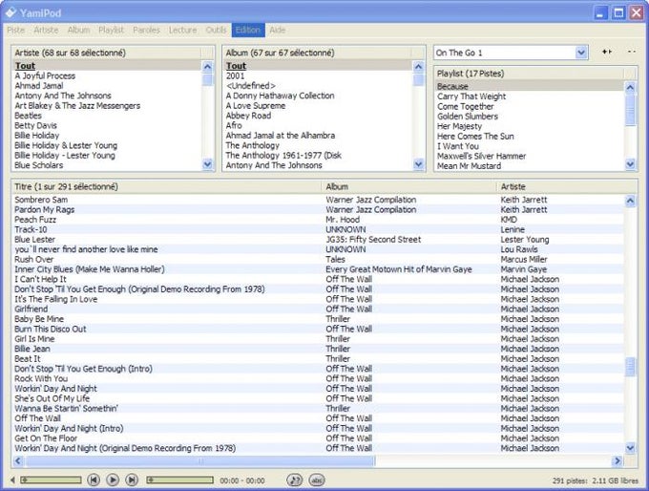Screen dimensions: 649x491
Task: Select Abbey Road in the album list
Action: tap(318, 116)
